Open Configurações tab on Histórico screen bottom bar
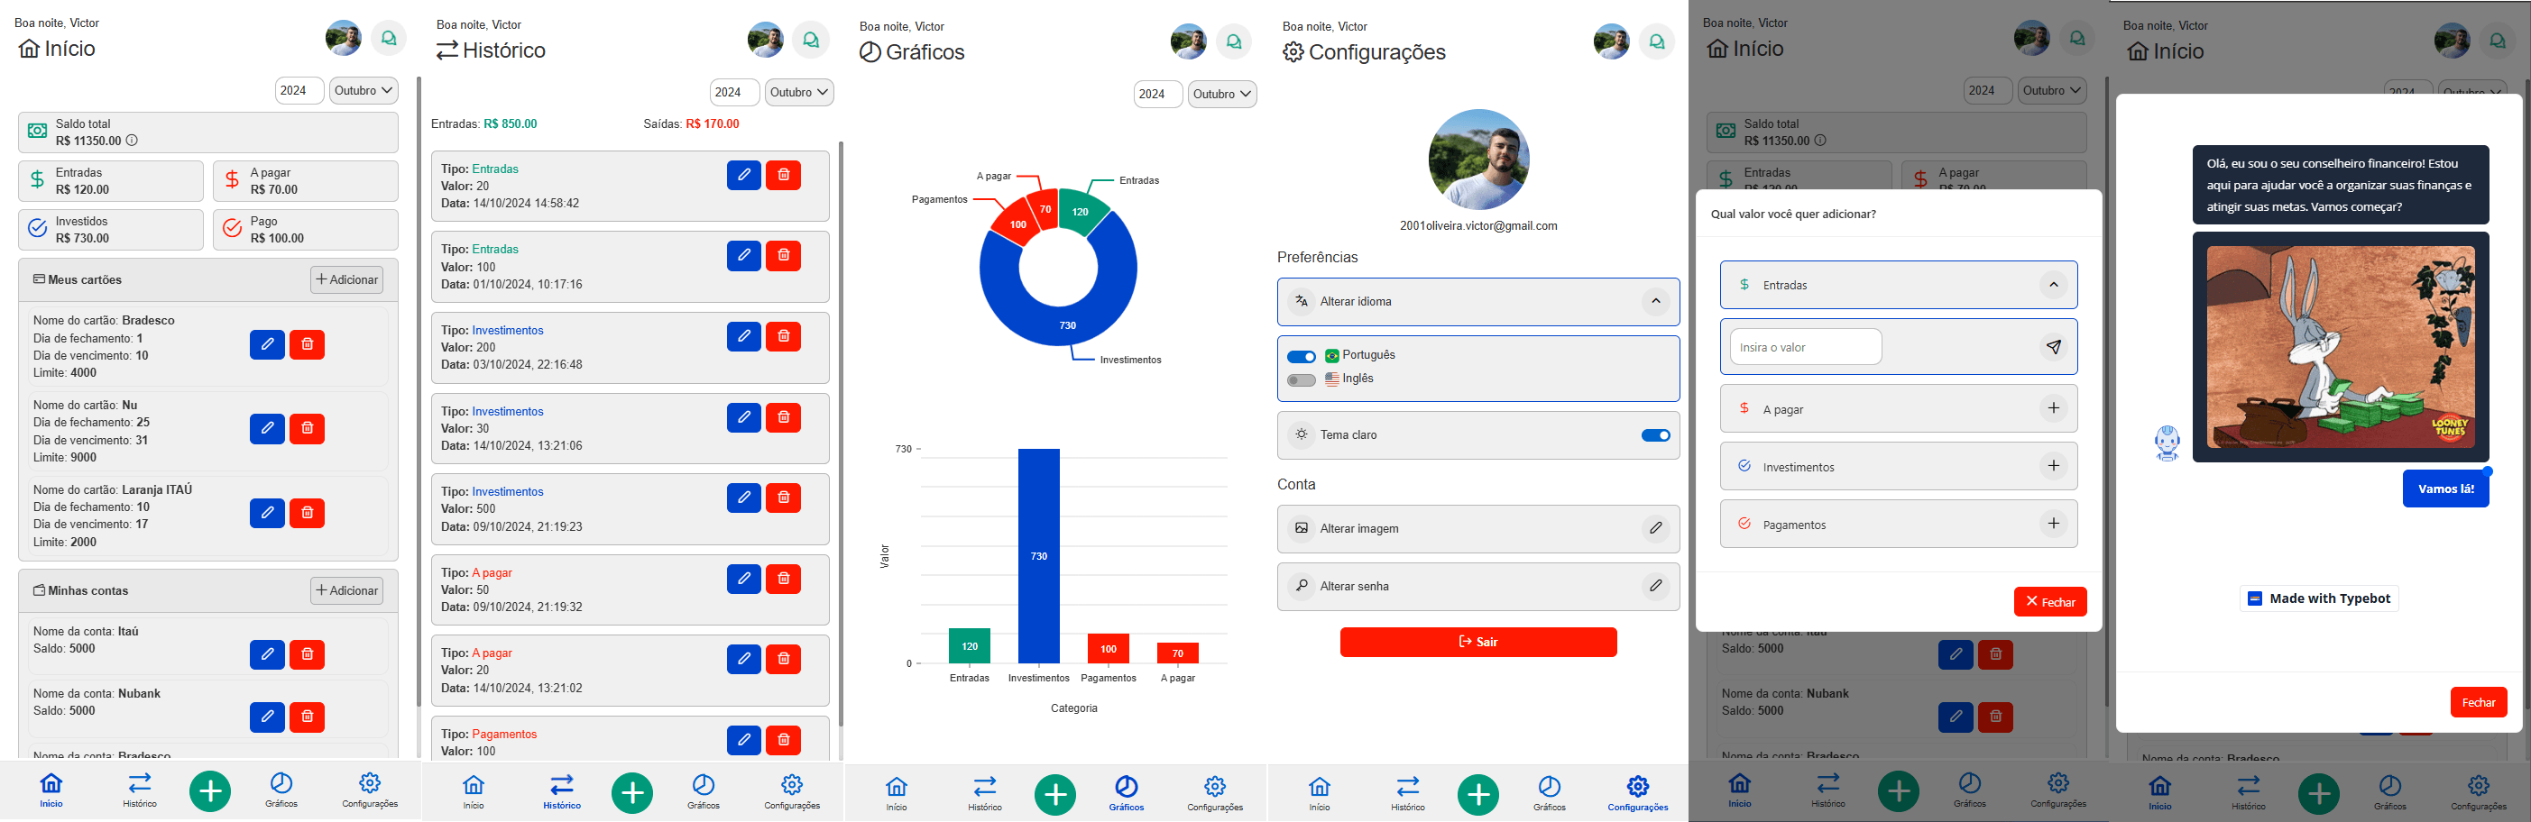The width and height of the screenshot is (2531, 822). coord(792,792)
